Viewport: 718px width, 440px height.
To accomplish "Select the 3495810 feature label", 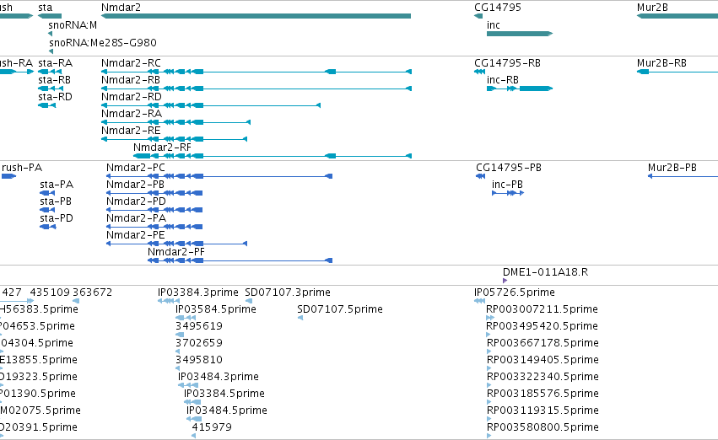I will pos(199,361).
